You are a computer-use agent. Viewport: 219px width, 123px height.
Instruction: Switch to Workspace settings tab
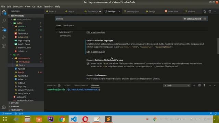pos(68,25)
